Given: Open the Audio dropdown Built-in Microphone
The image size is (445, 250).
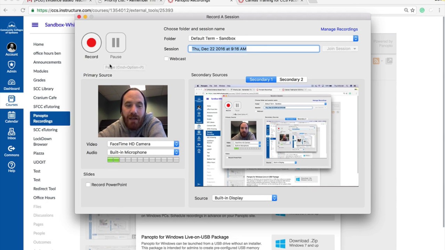Looking at the screenshot, I should click(143, 152).
